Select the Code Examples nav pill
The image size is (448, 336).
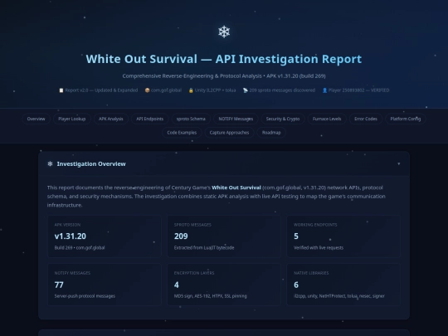[x=182, y=133]
